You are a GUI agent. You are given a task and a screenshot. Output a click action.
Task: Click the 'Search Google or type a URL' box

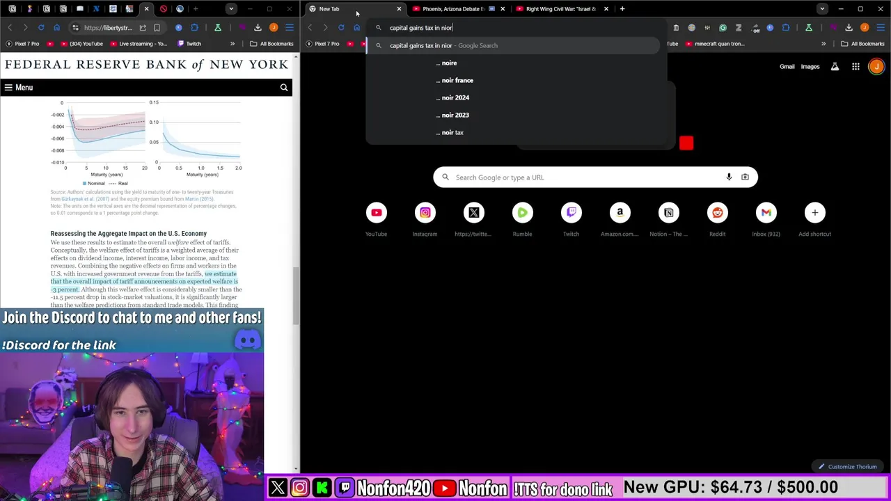pyautogui.click(x=595, y=177)
